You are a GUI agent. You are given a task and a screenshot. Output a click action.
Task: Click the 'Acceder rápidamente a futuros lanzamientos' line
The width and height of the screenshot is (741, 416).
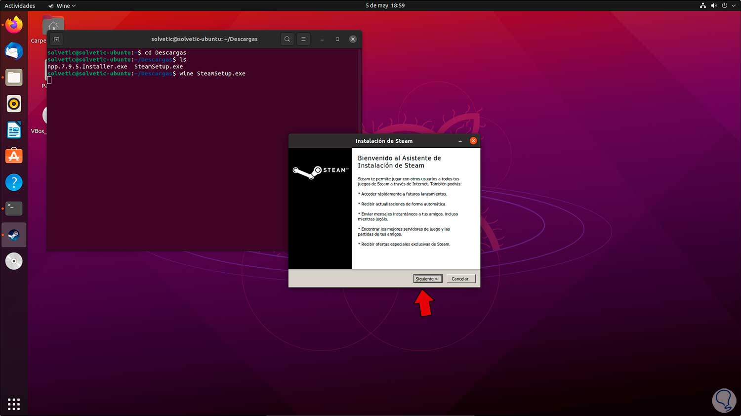pyautogui.click(x=403, y=194)
